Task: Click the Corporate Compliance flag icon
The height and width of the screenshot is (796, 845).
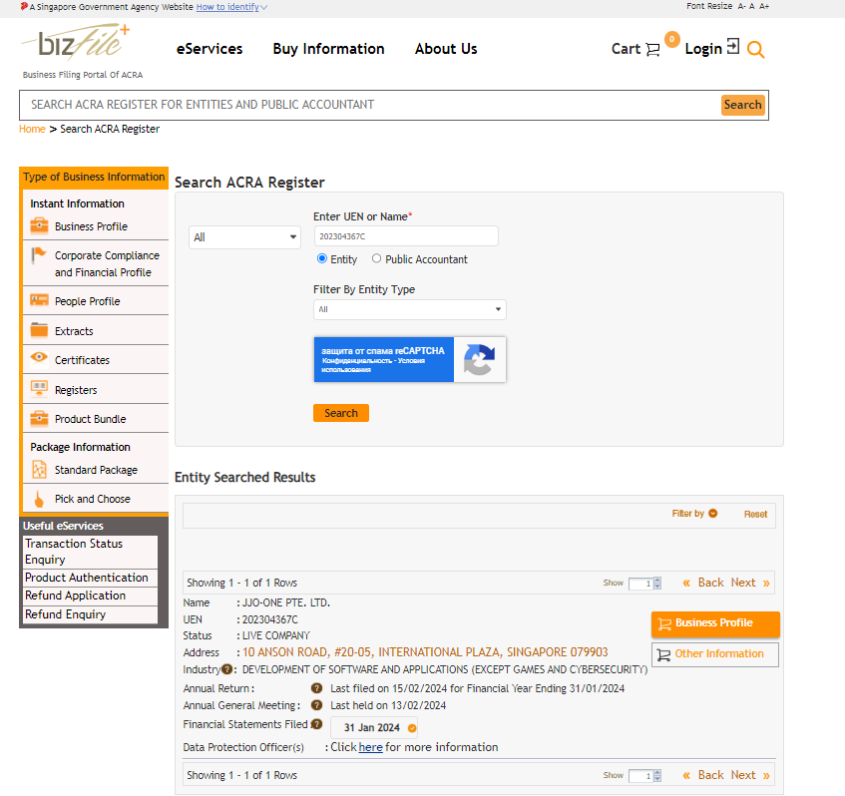Action: 38,254
